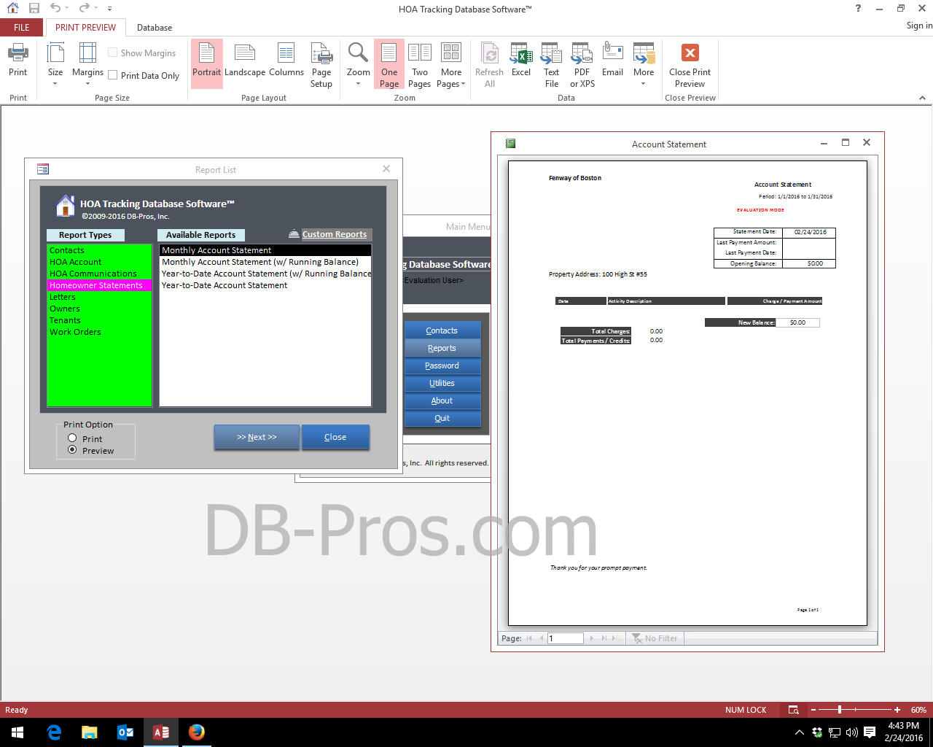
Task: Open the Action Center notifications icon
Action: pos(870,732)
